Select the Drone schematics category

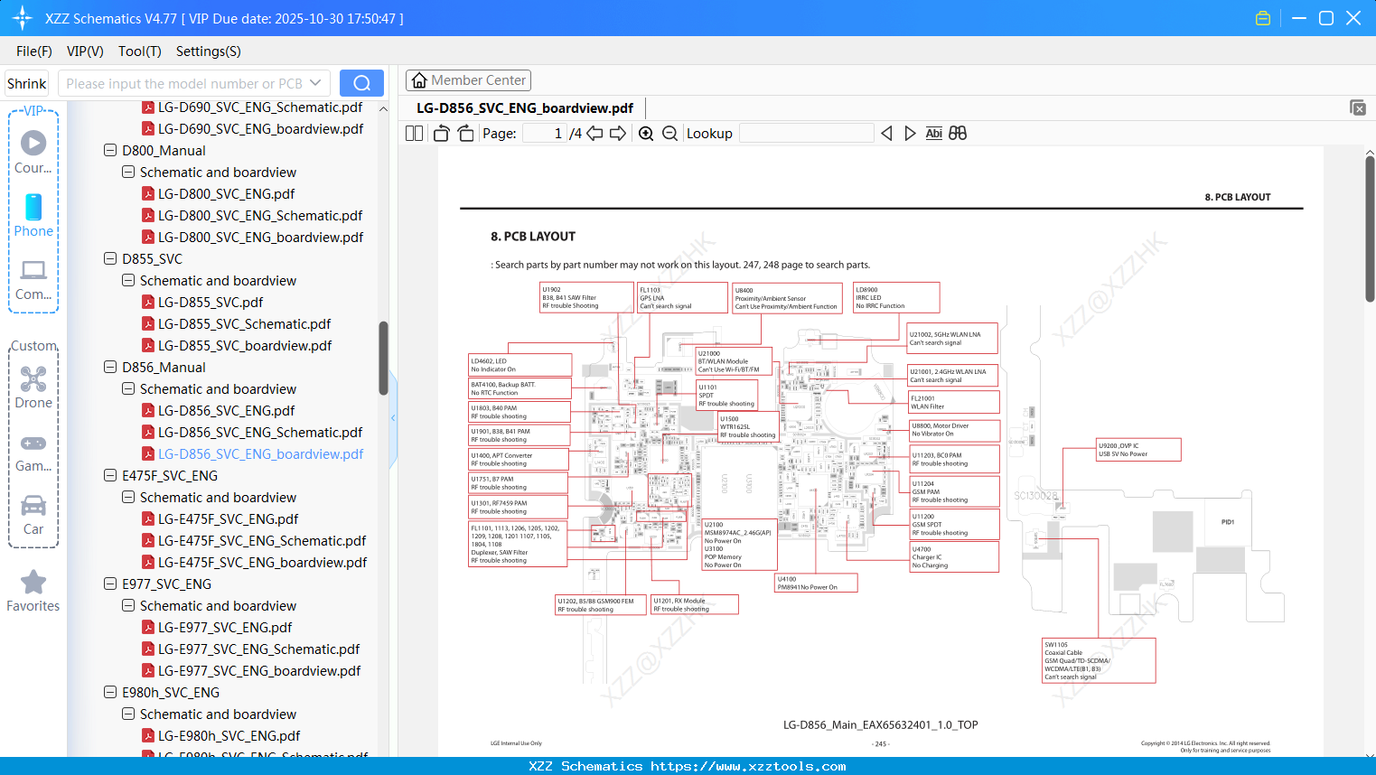pos(33,384)
